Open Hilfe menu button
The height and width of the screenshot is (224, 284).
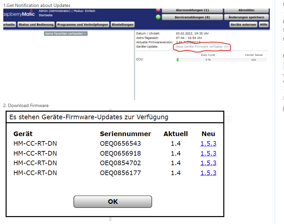(264, 24)
